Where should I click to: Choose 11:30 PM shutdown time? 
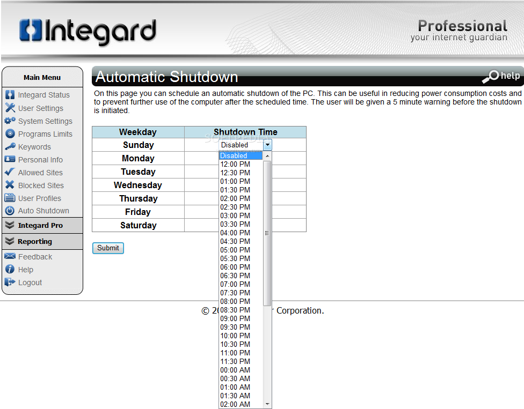coord(241,361)
